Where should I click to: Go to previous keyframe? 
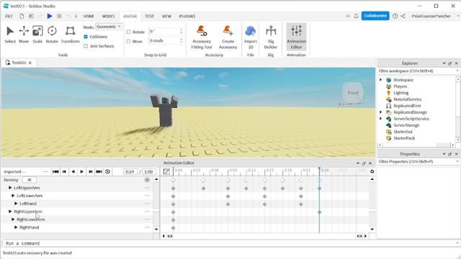tap(64, 172)
